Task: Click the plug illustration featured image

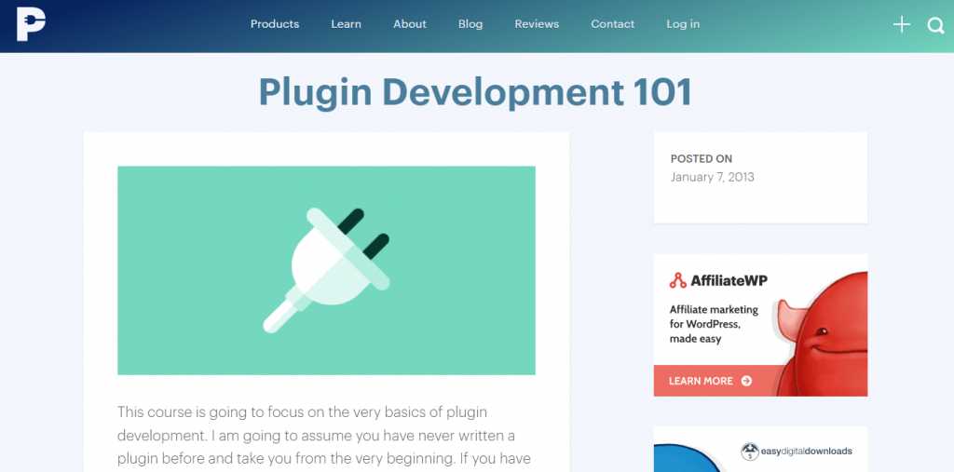Action: 326,270
